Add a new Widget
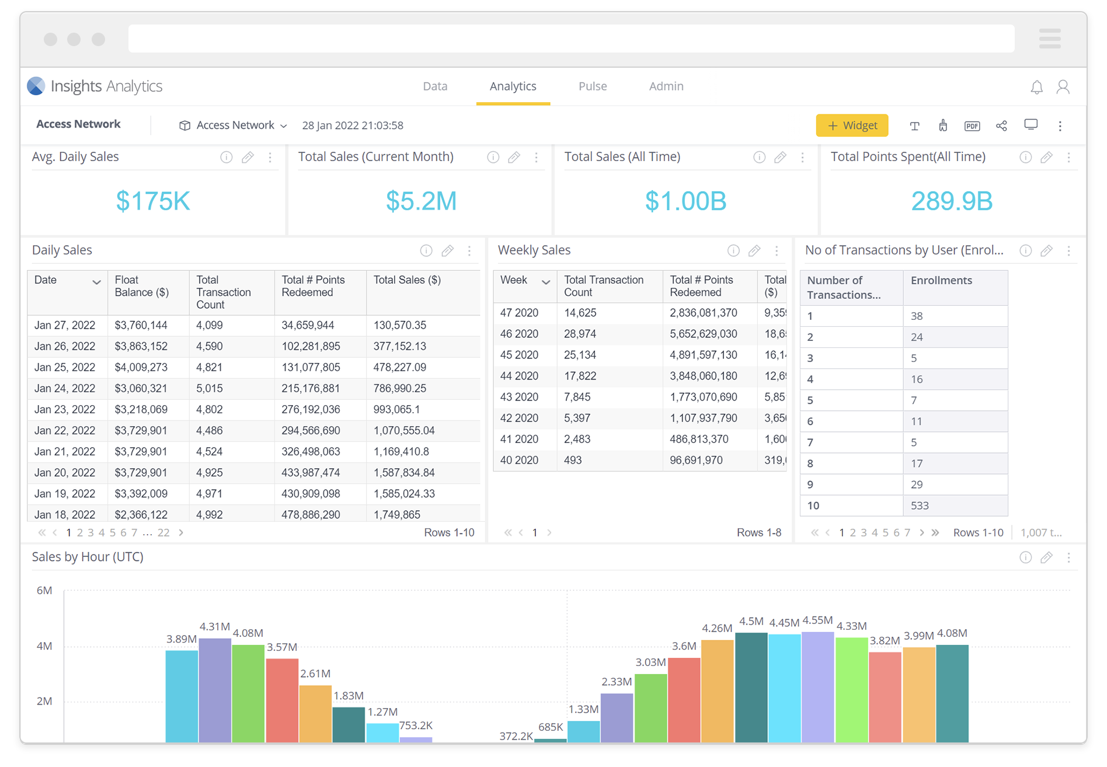 [x=852, y=125]
